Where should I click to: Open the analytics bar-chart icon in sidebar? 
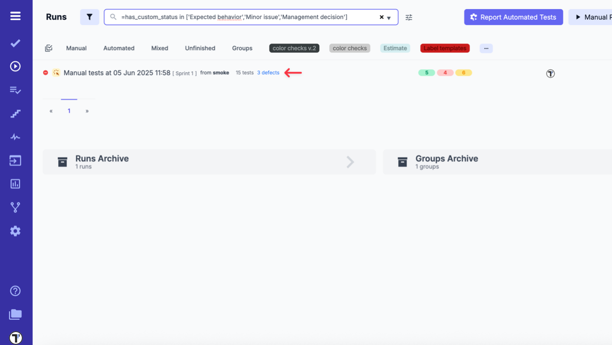15,184
